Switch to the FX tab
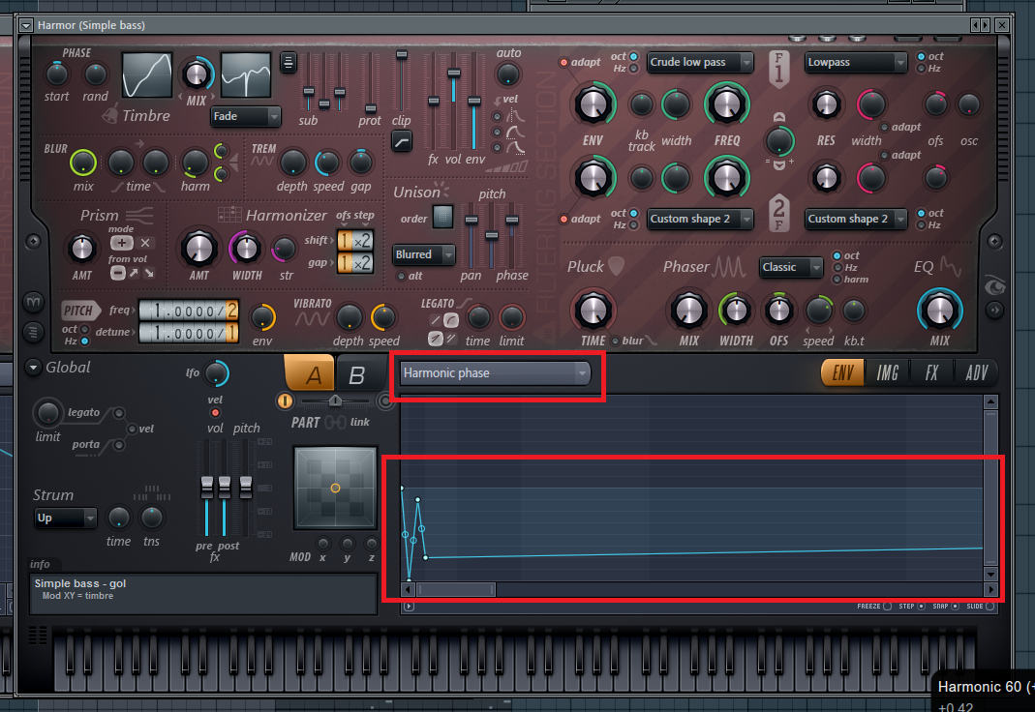The height and width of the screenshot is (712, 1035). [x=931, y=372]
